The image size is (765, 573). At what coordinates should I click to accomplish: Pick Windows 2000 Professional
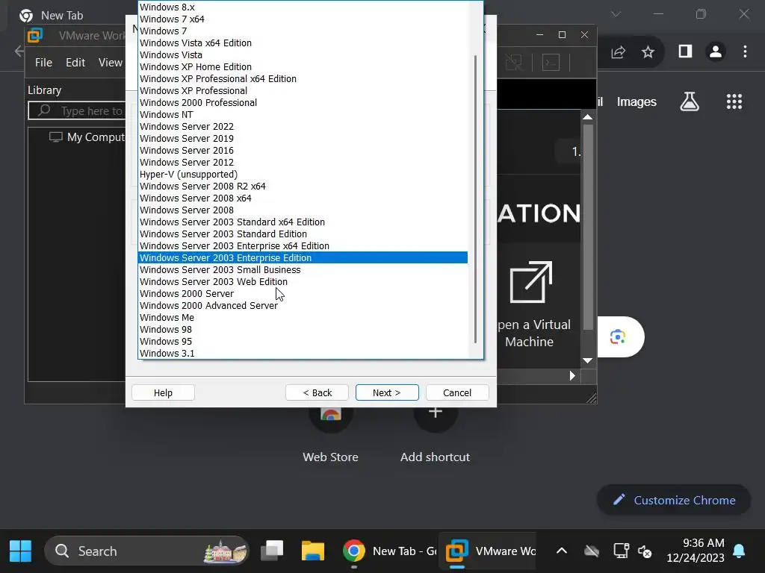pos(303,102)
